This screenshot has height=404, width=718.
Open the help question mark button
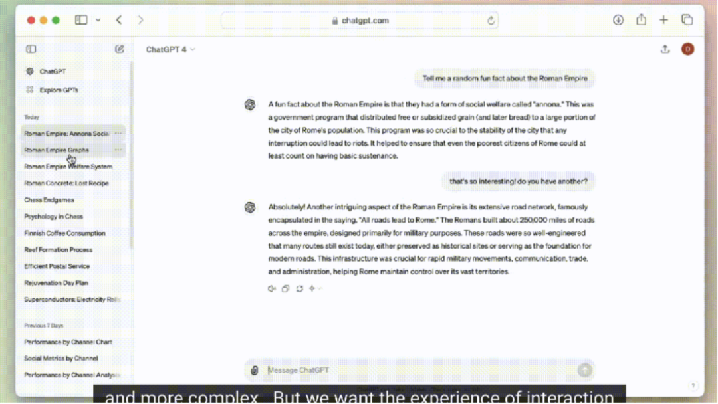coord(693,386)
